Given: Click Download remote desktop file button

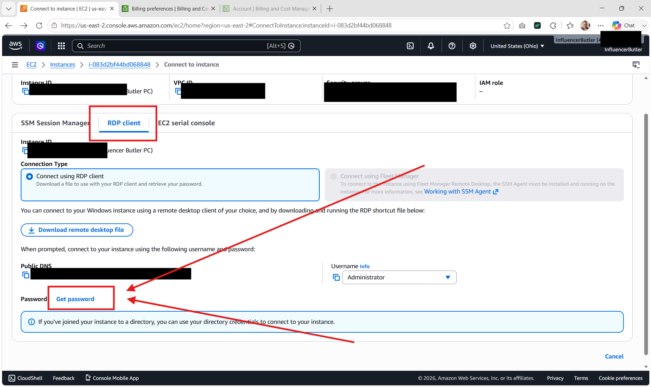Looking at the screenshot, I should (x=77, y=230).
